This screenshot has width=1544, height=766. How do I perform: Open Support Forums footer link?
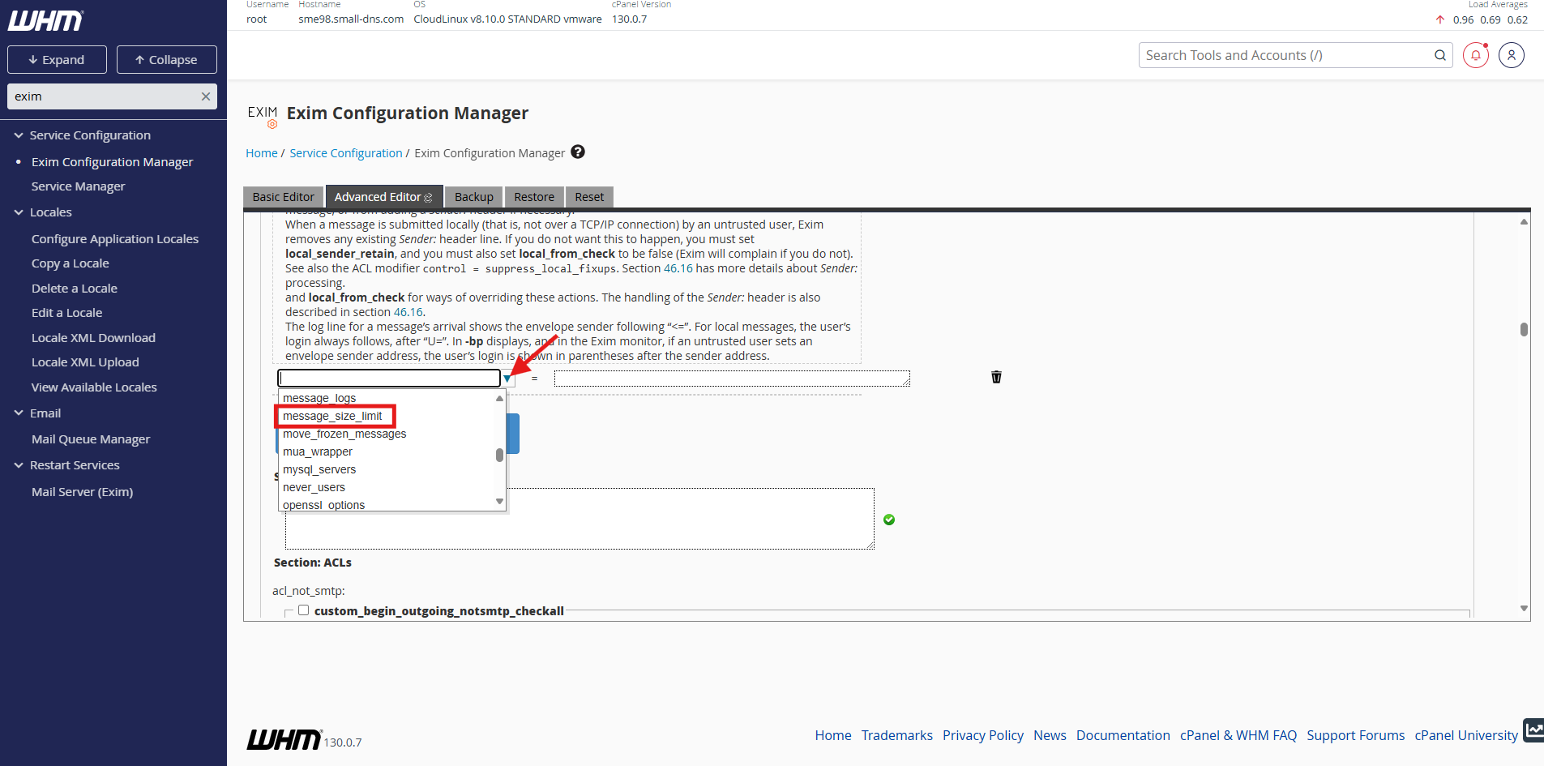(x=1356, y=735)
